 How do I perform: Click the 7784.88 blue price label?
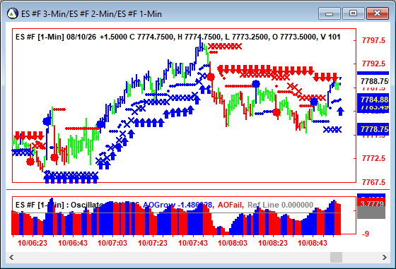[x=373, y=100]
